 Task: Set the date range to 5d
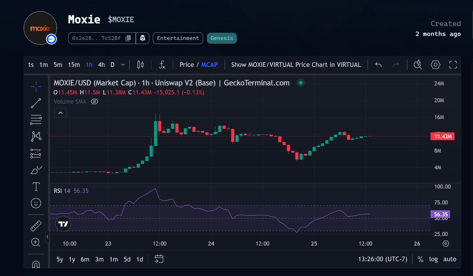pyautogui.click(x=127, y=259)
